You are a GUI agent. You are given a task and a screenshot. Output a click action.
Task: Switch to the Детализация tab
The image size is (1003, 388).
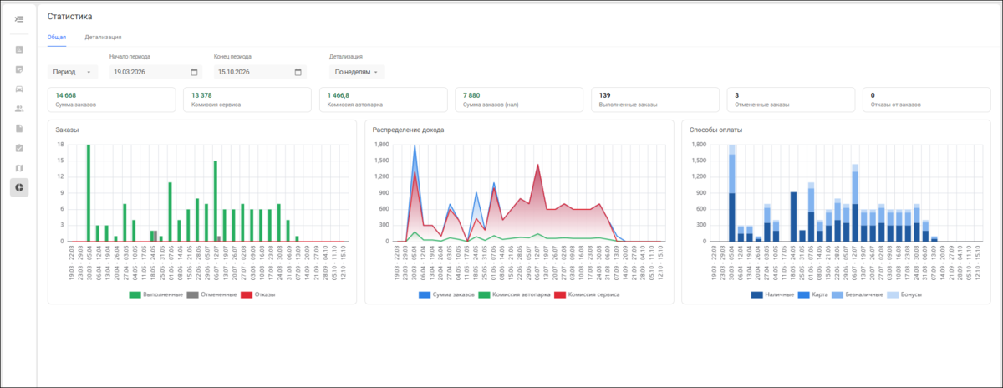pos(103,37)
